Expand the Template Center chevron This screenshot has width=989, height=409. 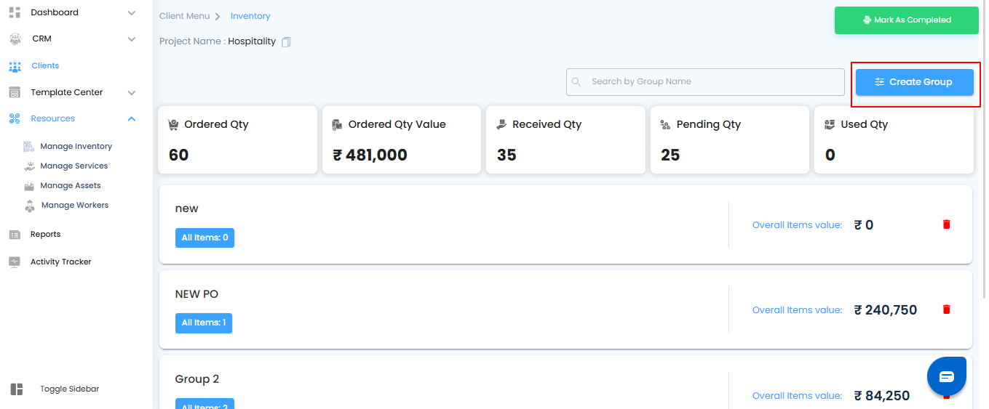coord(132,93)
